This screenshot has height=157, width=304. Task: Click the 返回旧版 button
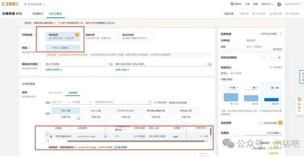[229, 14]
